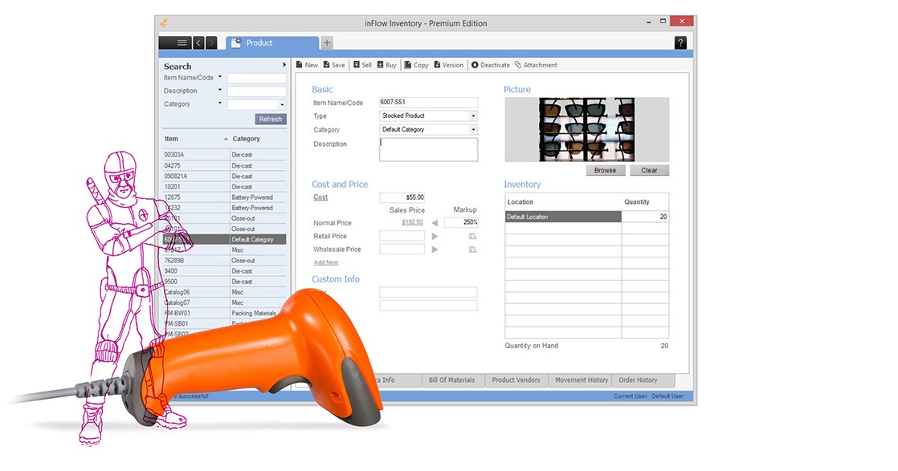Image resolution: width=898 pixels, height=471 pixels.
Task: Select item 10201 in the list
Action: point(225,187)
